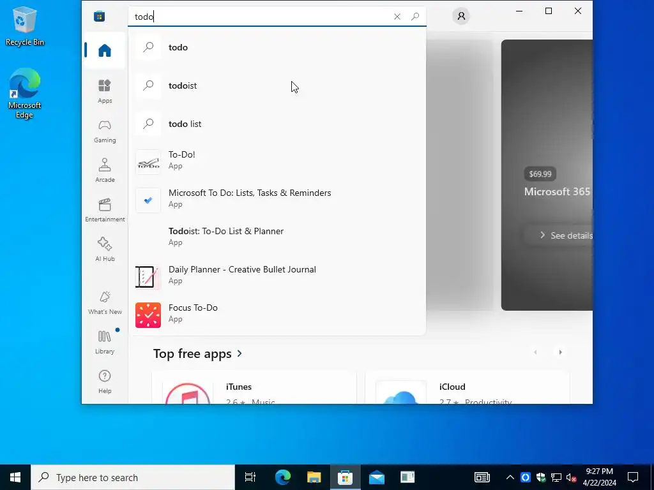Viewport: 654px width, 490px height.
Task: Open the iCloud app card
Action: pos(468,389)
